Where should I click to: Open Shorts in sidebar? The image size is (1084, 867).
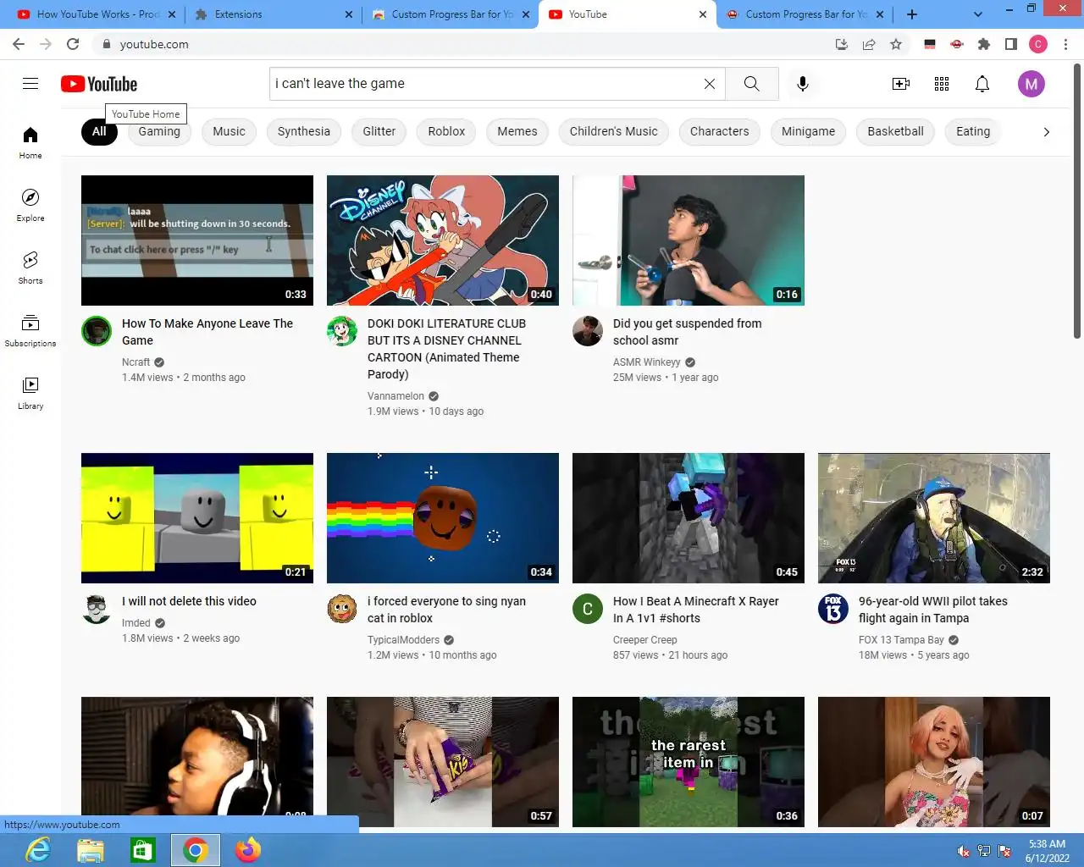click(x=30, y=268)
